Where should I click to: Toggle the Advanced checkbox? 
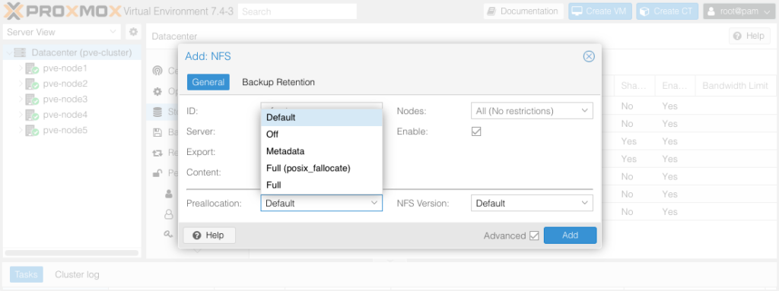point(534,236)
